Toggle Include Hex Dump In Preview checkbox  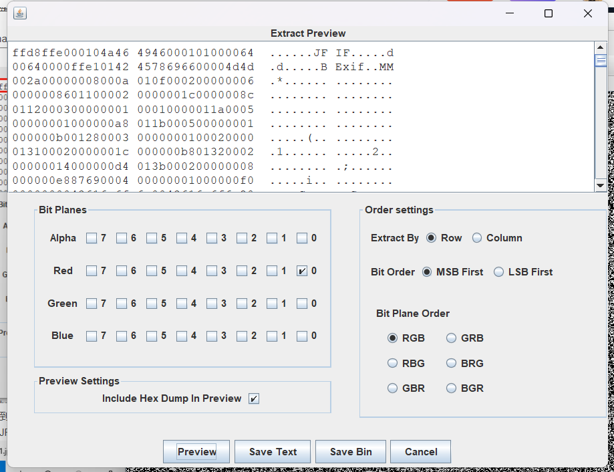(254, 398)
